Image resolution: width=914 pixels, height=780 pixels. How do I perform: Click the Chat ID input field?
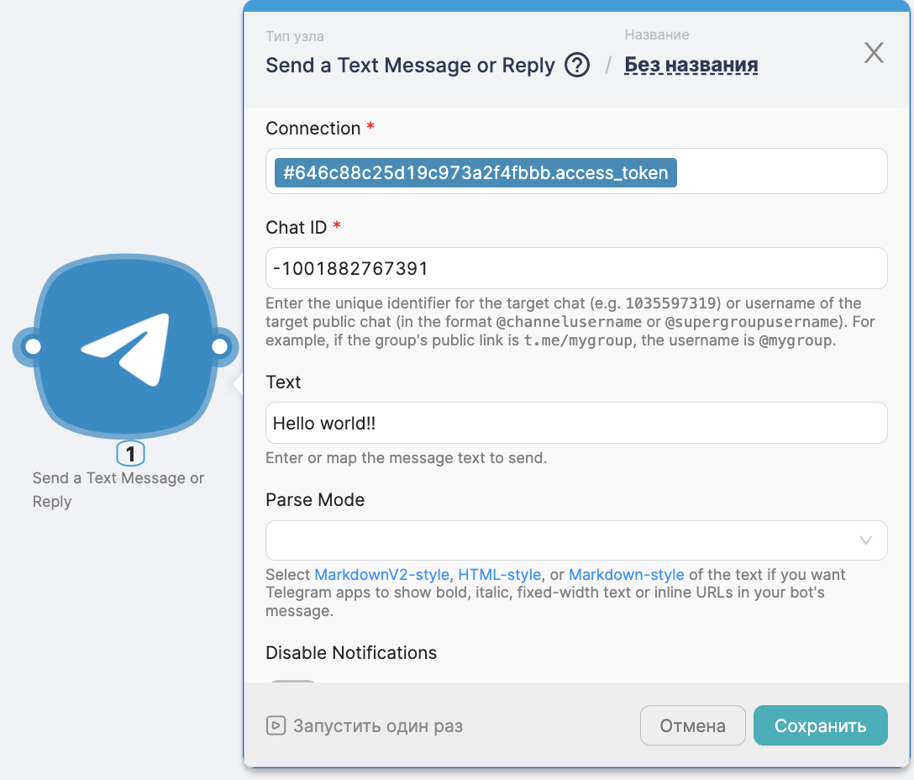click(x=576, y=268)
